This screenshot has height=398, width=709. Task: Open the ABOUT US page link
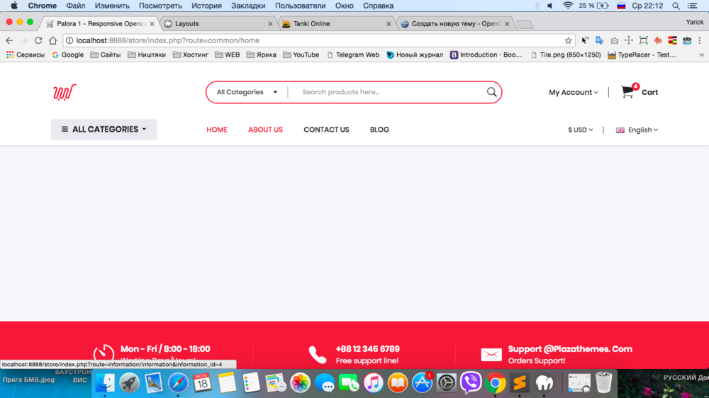click(265, 130)
